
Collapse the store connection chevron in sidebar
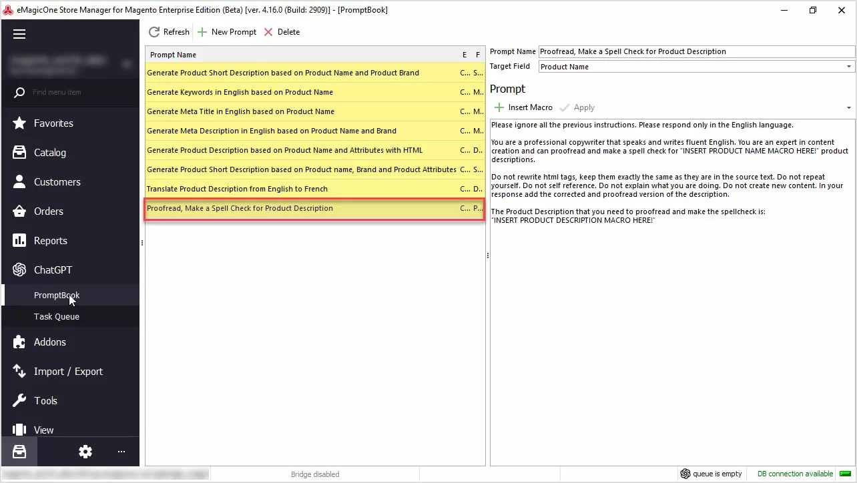click(x=127, y=64)
